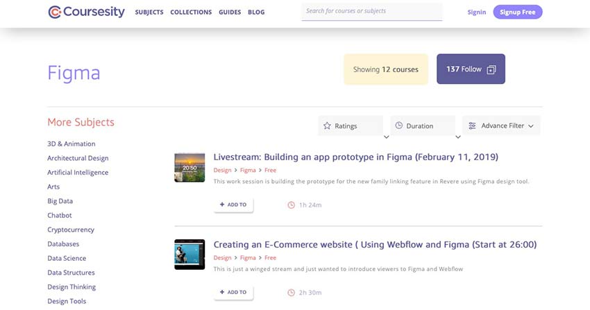This screenshot has height=310, width=590.
Task: Open the Cryptocurrency subject
Action: [71, 230]
